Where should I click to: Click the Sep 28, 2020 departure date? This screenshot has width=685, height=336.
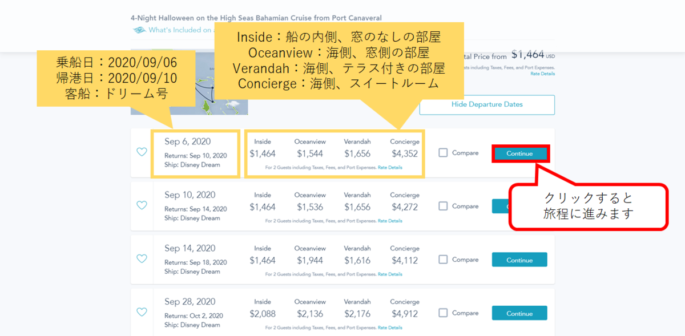tap(190, 302)
